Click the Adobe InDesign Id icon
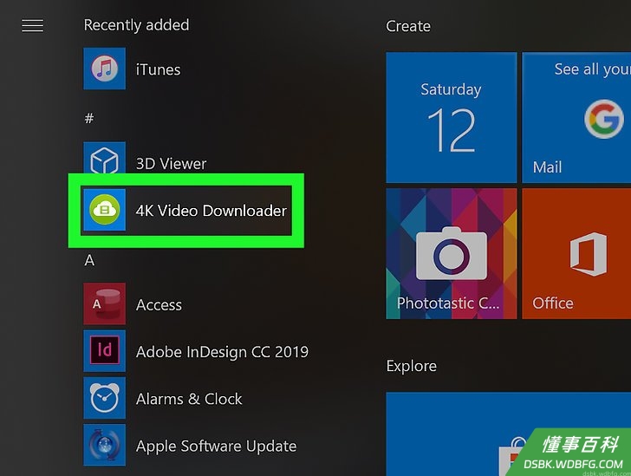The image size is (631, 476). click(x=105, y=351)
